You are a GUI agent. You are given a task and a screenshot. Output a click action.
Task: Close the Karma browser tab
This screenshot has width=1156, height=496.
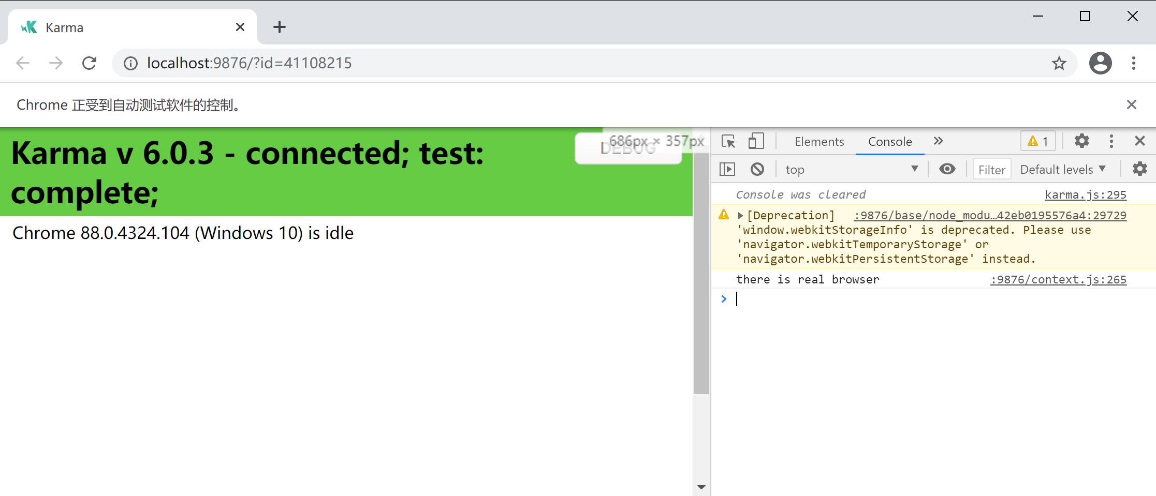tap(240, 27)
